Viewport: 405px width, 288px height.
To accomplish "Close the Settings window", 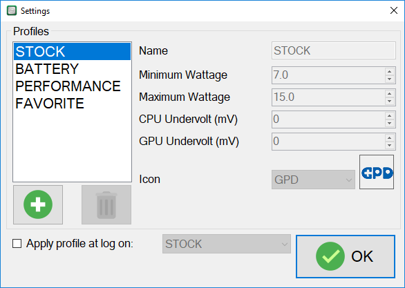I will 394,10.
